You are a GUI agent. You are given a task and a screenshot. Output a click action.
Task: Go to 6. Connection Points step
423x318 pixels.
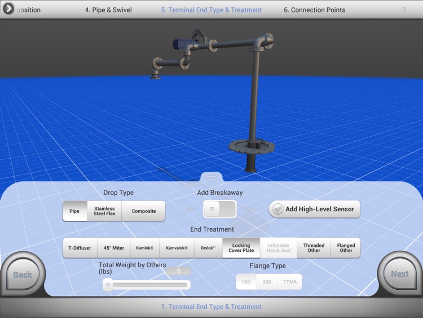314,10
